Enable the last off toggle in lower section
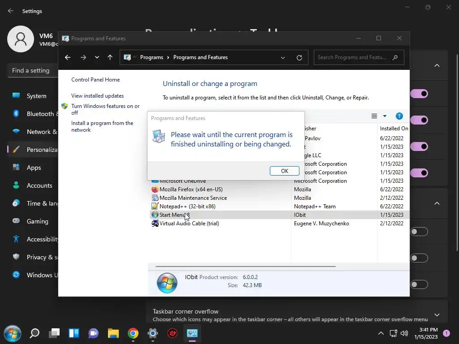This screenshot has height=344, width=459. (419, 284)
